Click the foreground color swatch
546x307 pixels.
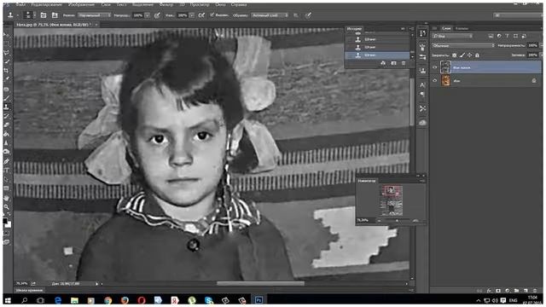point(5,221)
